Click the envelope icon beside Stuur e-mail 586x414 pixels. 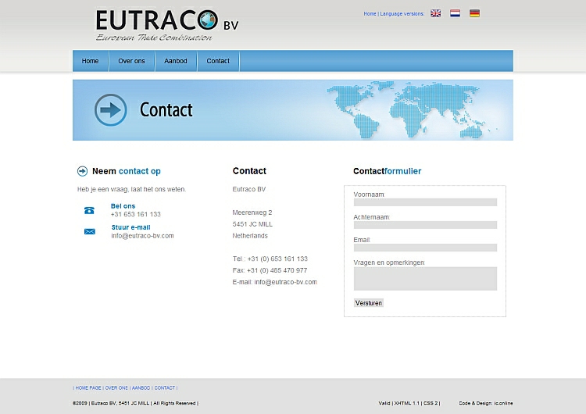(89, 231)
